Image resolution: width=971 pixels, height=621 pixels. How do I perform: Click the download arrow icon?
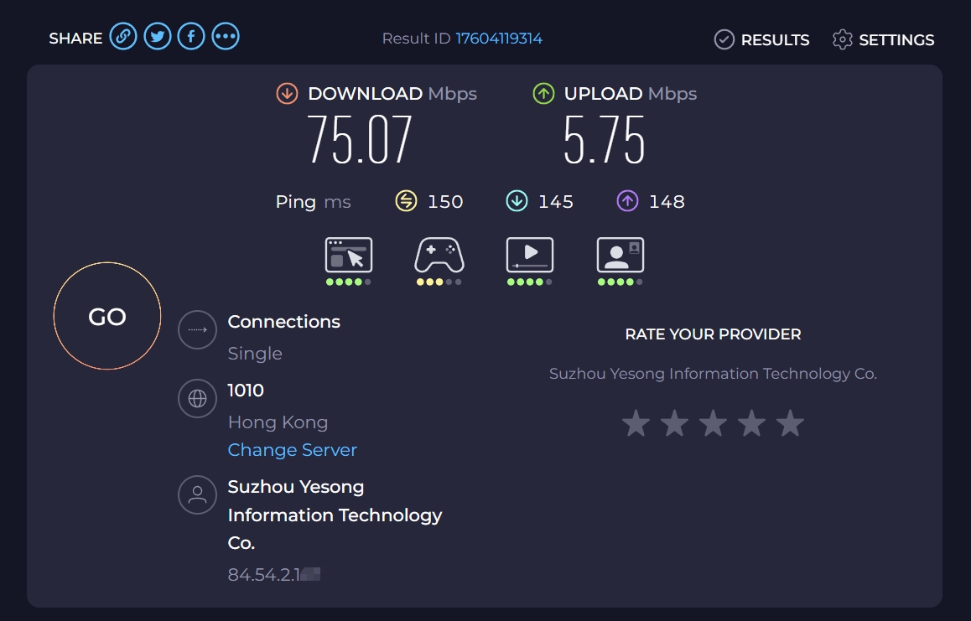tap(287, 94)
